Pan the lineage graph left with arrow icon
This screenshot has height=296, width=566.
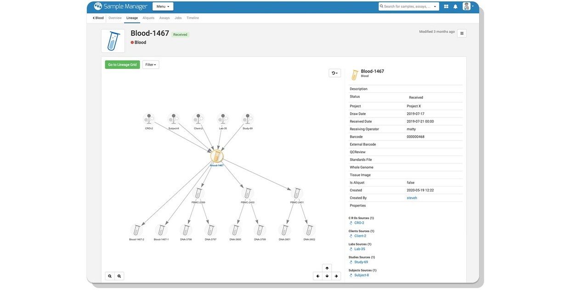tap(317, 276)
